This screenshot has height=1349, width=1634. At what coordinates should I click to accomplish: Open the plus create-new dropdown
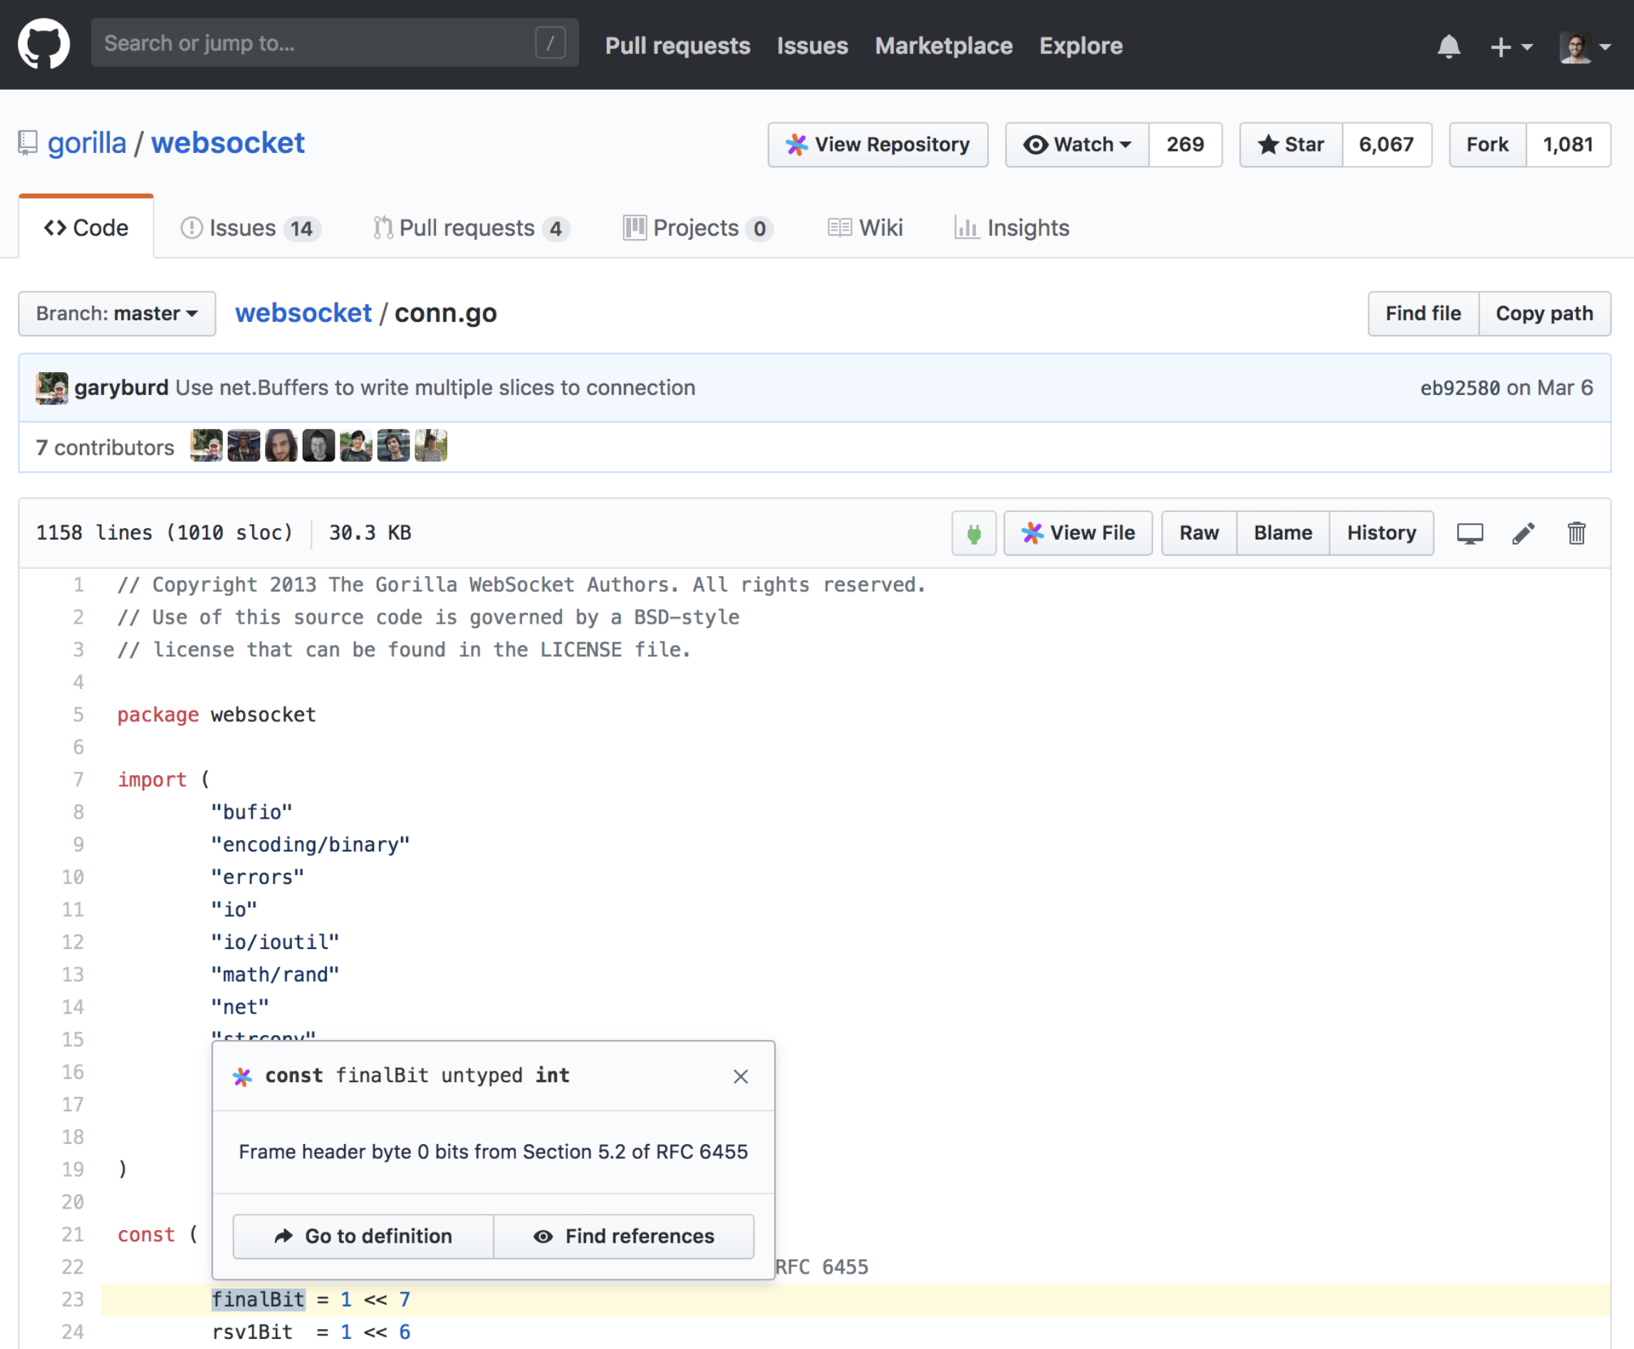(x=1510, y=46)
